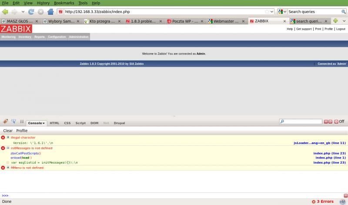Screen dimensions: 348x205
Task: Switch to the Firebug DOM tab
Action: pyautogui.click(x=94, y=123)
